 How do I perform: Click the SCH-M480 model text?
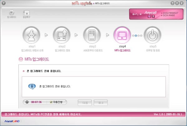coord(169,16)
